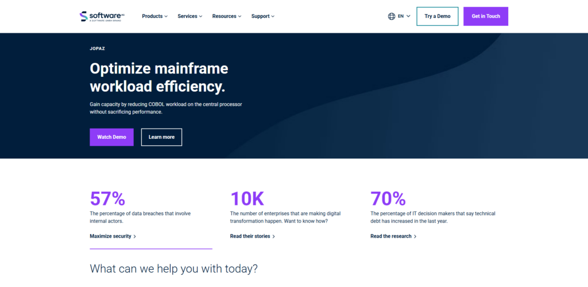Click the Watch Demo button
588x287 pixels.
click(112, 137)
